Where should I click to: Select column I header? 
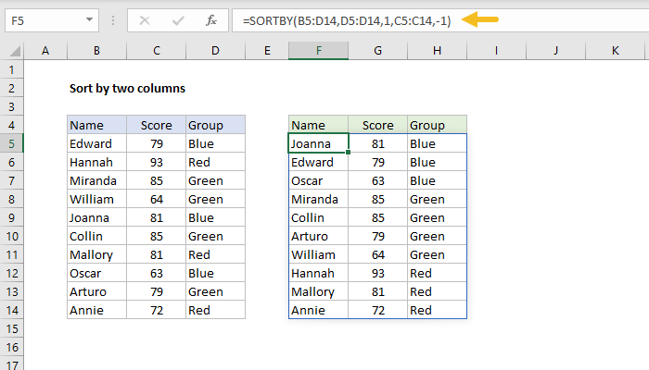(x=496, y=51)
